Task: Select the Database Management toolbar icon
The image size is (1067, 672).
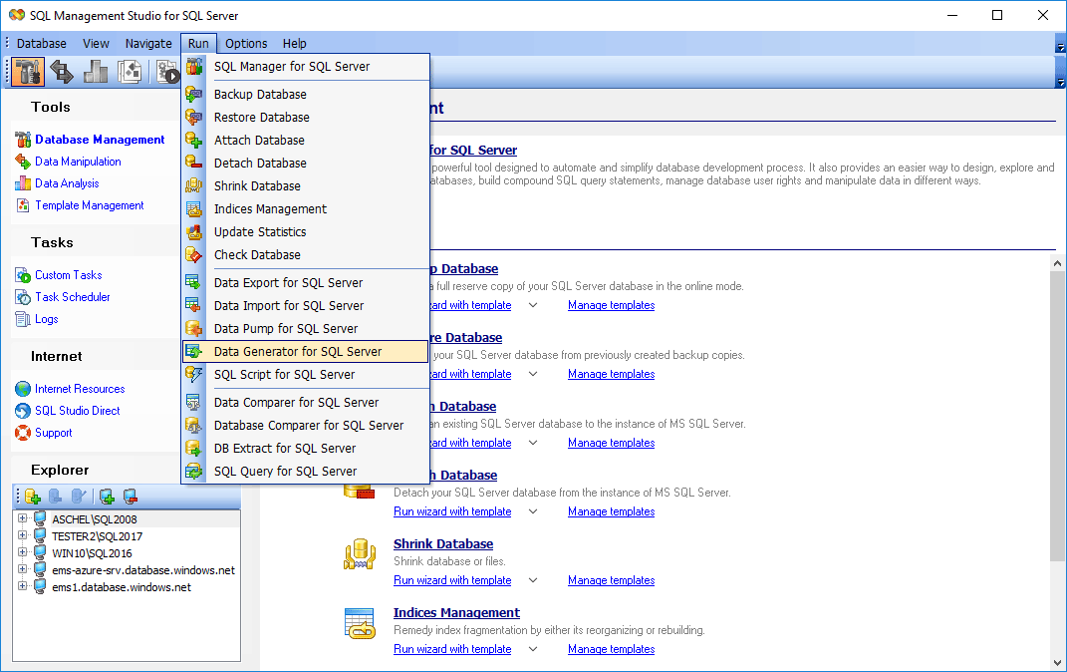Action: (28, 72)
